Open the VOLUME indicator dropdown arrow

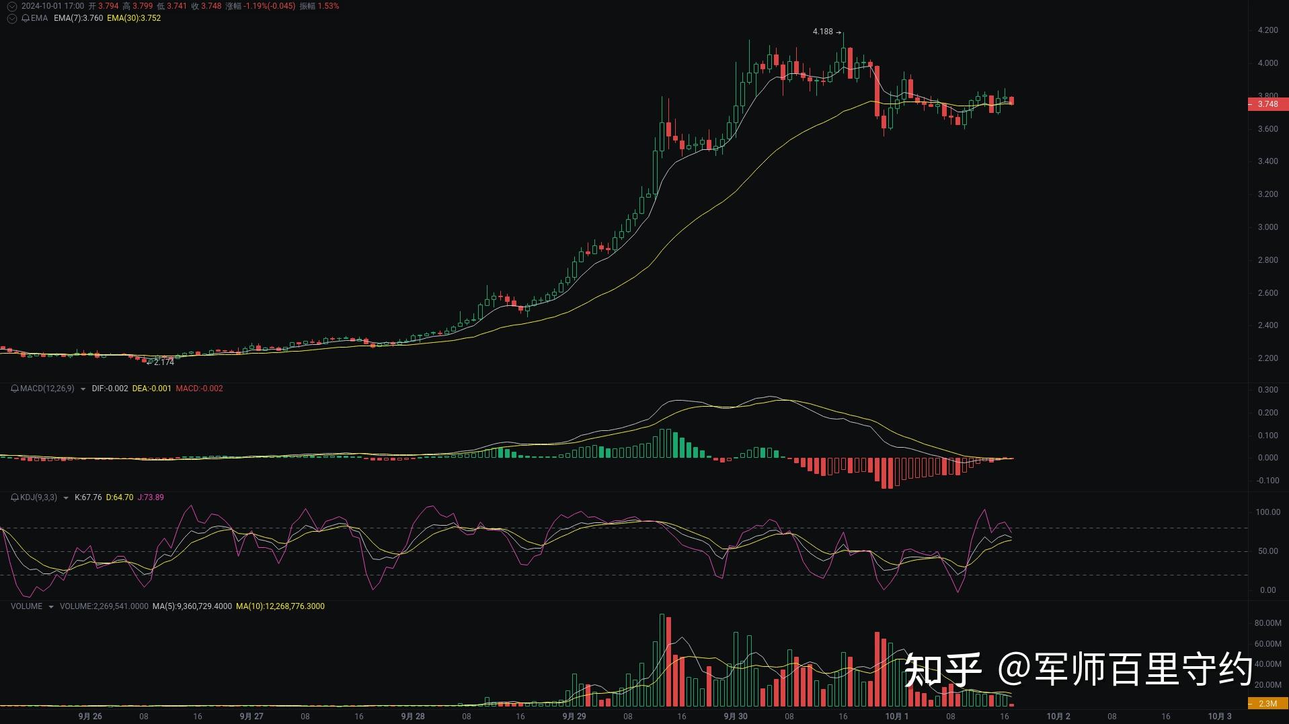click(51, 607)
